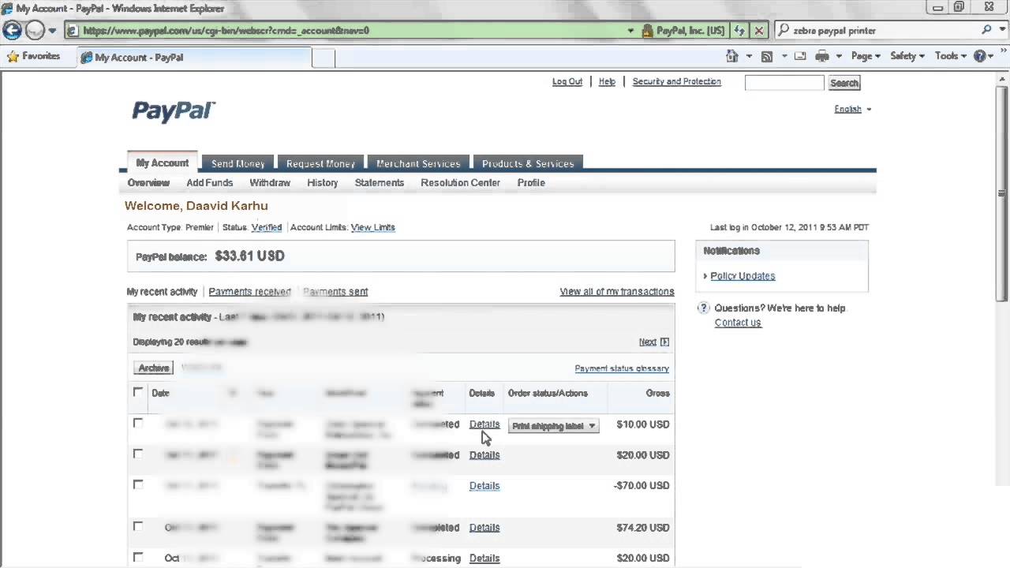This screenshot has height=568, width=1010.
Task: Check the box for the $10.00 USD row
Action: point(138,424)
